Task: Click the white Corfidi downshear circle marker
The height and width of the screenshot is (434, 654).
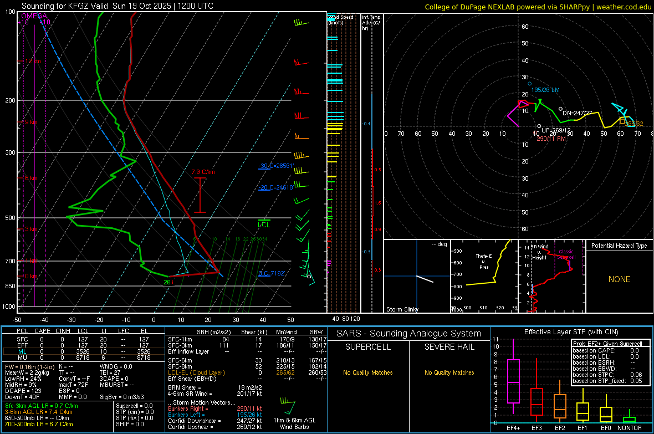Action: pos(560,109)
